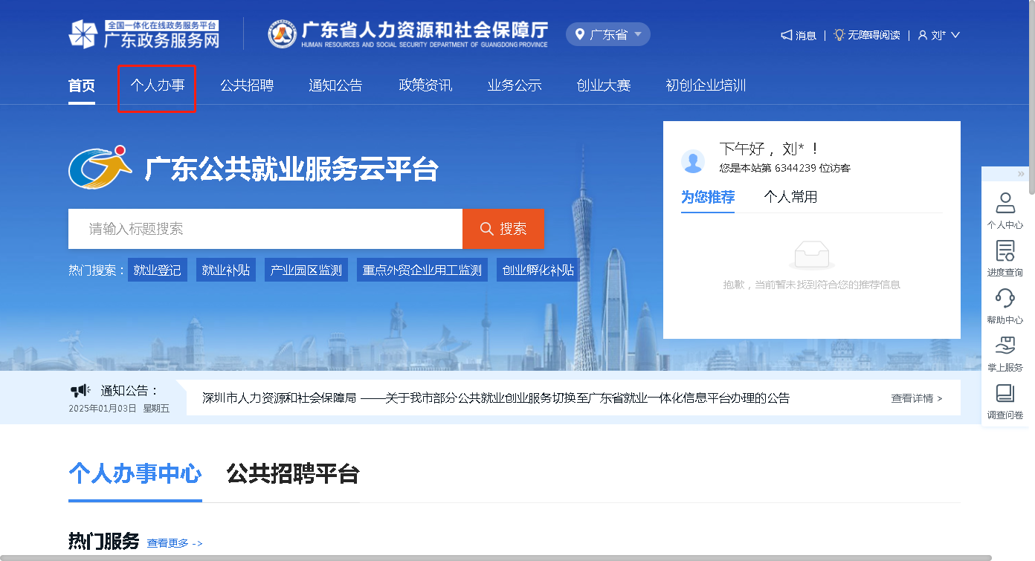Open 进度查询 in the side toolbar

point(1005,259)
